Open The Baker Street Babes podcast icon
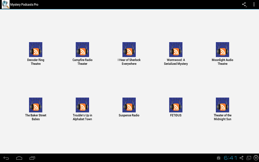 pos(36,105)
